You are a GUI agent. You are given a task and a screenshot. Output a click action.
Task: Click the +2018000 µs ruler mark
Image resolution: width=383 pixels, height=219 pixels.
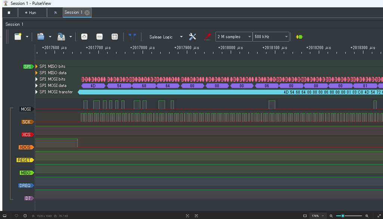[x=230, y=48]
